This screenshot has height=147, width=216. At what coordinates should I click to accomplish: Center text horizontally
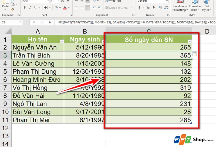point(82,8)
